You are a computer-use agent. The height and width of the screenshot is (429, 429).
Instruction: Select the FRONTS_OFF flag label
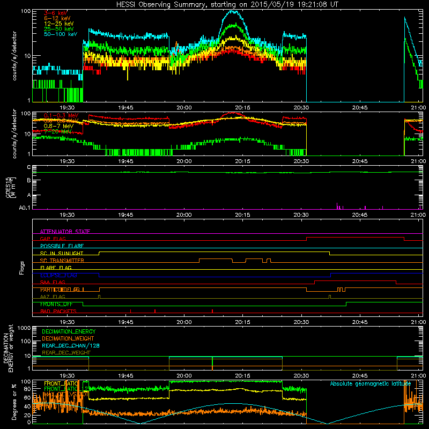[x=56, y=304]
